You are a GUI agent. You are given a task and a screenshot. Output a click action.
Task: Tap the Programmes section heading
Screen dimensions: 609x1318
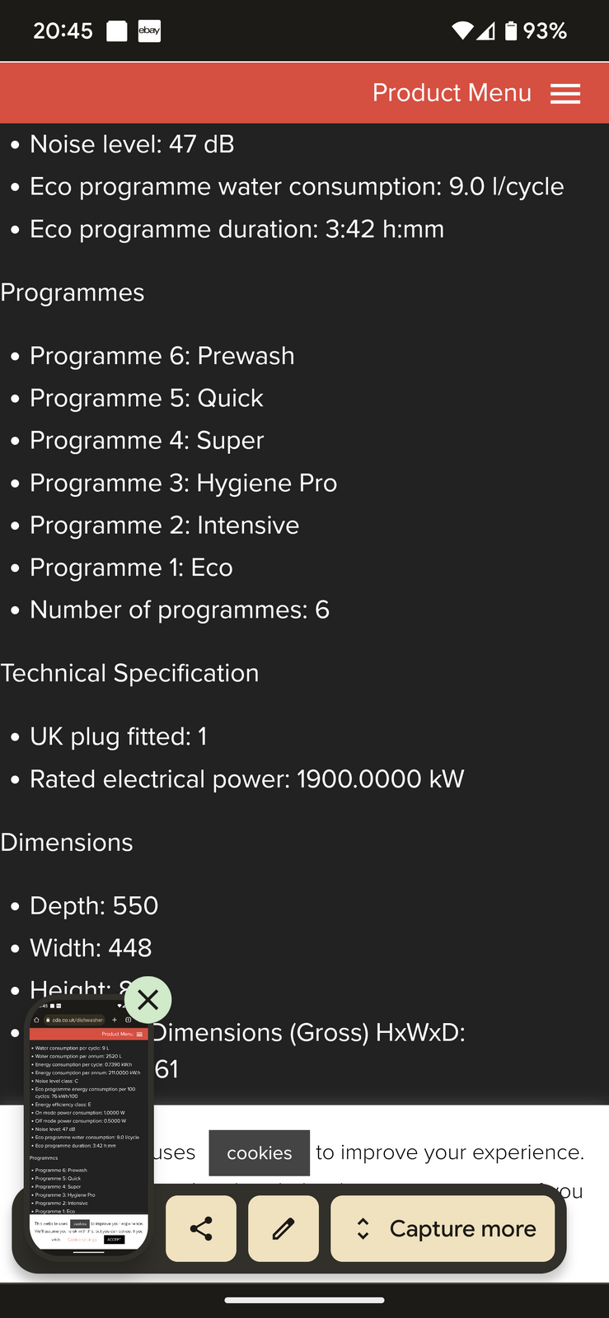tap(73, 293)
